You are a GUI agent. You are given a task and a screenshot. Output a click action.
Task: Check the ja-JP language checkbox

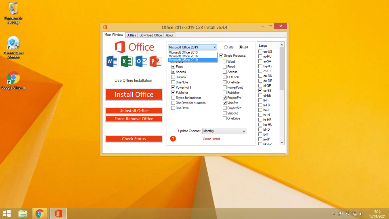coord(260,139)
